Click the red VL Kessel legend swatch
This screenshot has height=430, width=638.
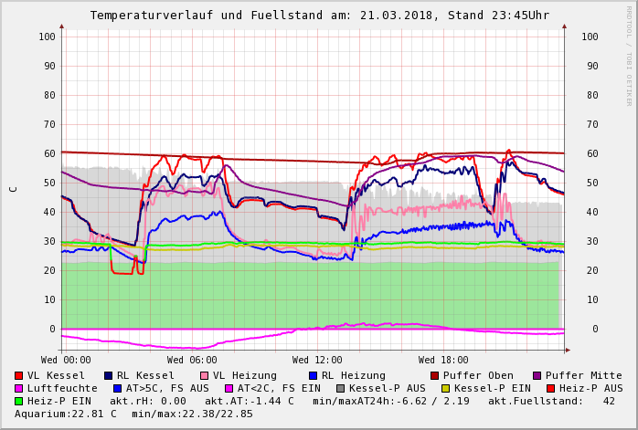pos(18,375)
